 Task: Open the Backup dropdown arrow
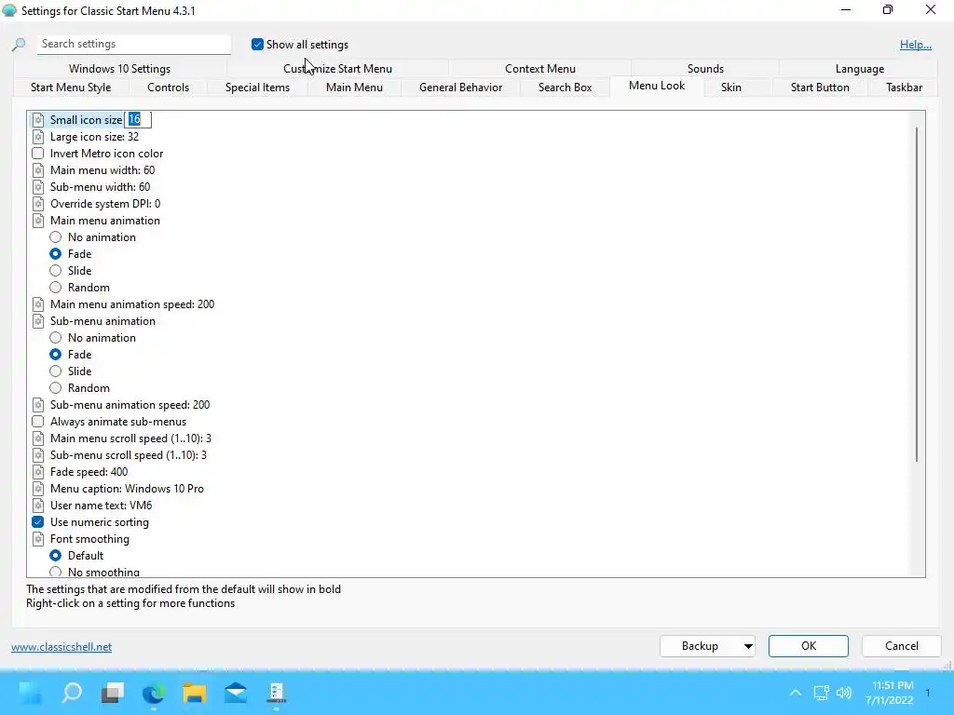click(x=748, y=646)
